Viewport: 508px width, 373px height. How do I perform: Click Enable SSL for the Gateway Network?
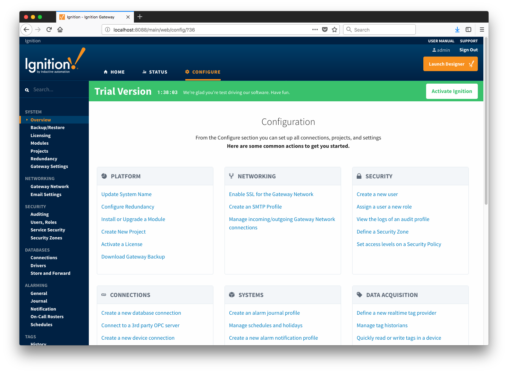click(271, 194)
